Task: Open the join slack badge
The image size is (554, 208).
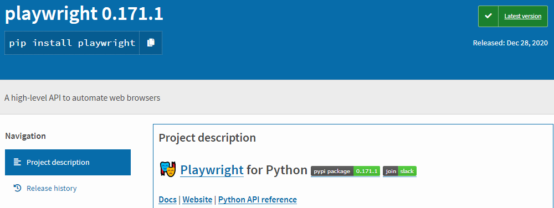Action: 399,171
